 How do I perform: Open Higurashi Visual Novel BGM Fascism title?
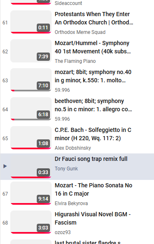click(x=92, y=218)
